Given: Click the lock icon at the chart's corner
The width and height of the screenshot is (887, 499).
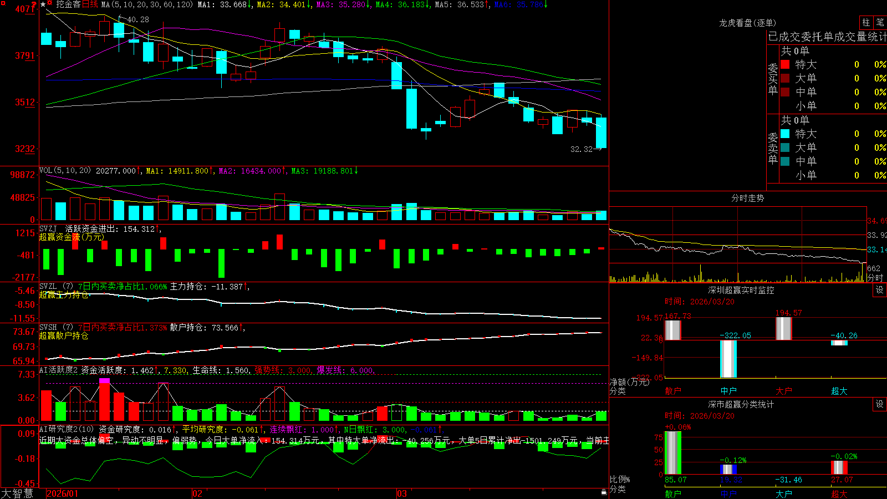Looking at the screenshot, I should pos(604,492).
